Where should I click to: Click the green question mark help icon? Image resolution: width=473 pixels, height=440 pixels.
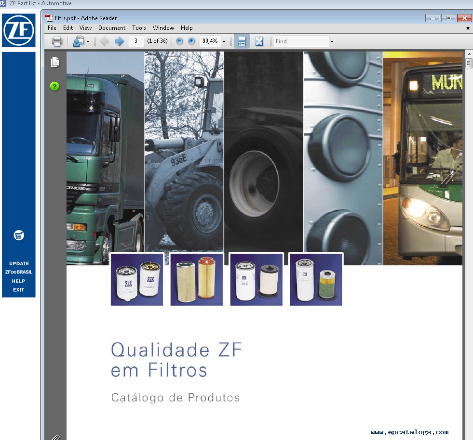[x=54, y=87]
